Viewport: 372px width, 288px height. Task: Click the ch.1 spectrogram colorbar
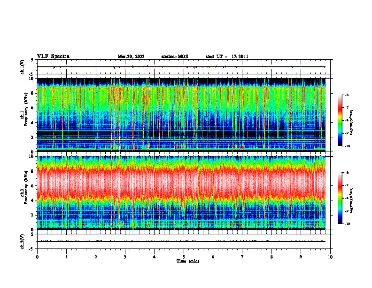click(x=340, y=120)
